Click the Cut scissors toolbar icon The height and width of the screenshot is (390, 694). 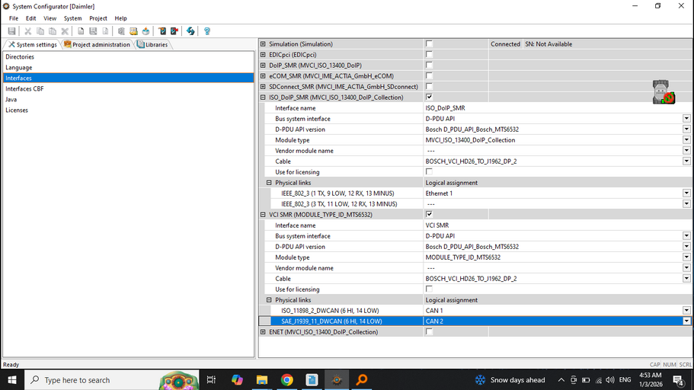point(28,31)
